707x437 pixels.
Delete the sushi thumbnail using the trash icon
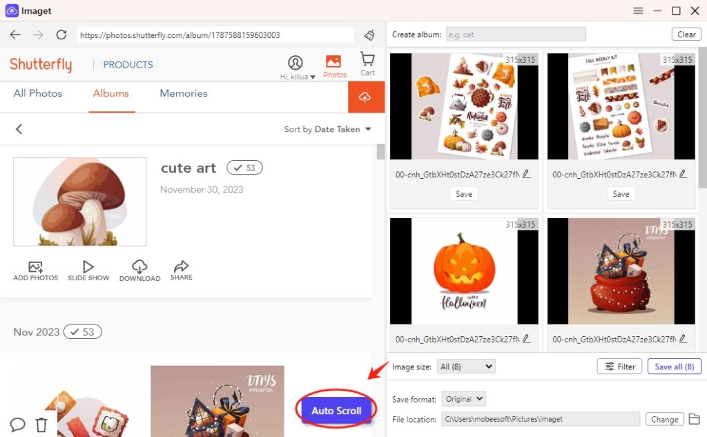point(41,425)
